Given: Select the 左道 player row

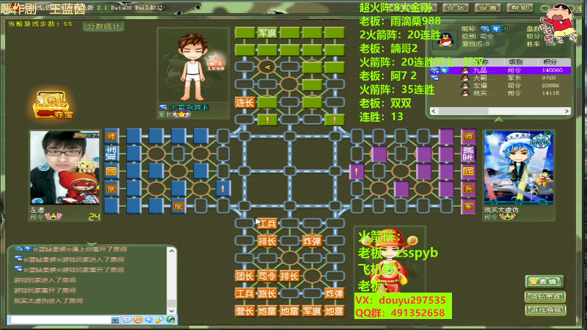Looking at the screenshot, I should (x=500, y=85).
